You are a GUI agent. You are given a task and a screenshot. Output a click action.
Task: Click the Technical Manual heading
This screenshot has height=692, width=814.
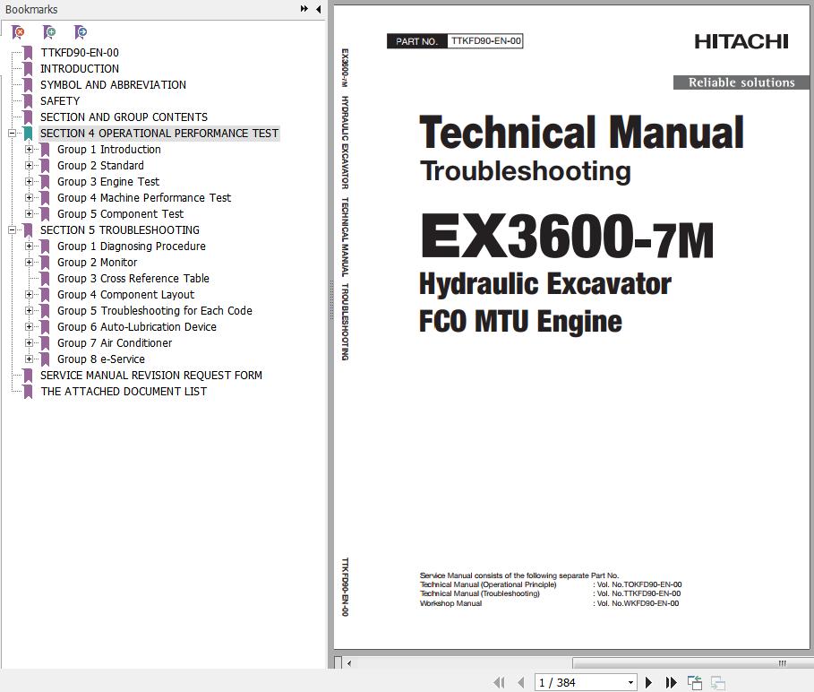pyautogui.click(x=581, y=133)
